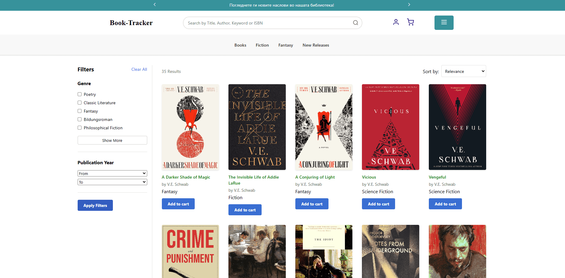Open the shopping cart icon

[410, 22]
